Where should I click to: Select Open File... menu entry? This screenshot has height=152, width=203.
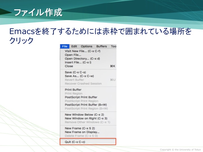[88, 55]
